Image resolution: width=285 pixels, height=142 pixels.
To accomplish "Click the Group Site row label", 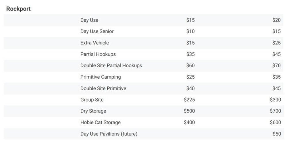I will (92, 100).
